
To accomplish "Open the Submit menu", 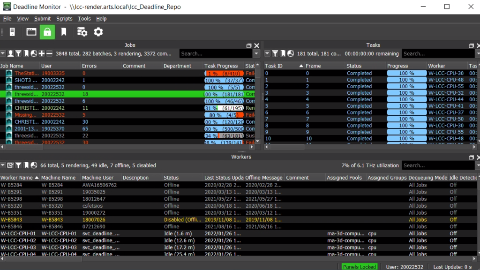I will [x=42, y=19].
